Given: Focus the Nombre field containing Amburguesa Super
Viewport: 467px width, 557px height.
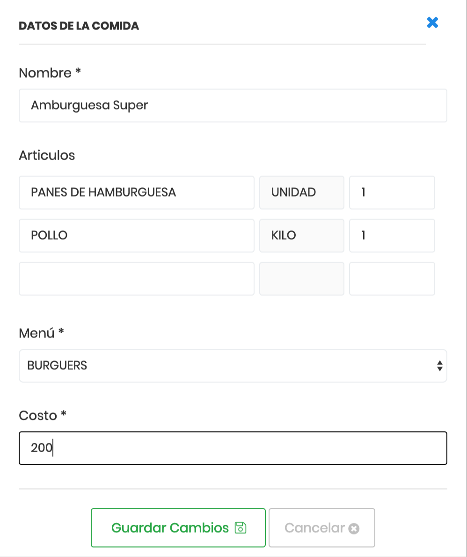Looking at the screenshot, I should (x=233, y=105).
